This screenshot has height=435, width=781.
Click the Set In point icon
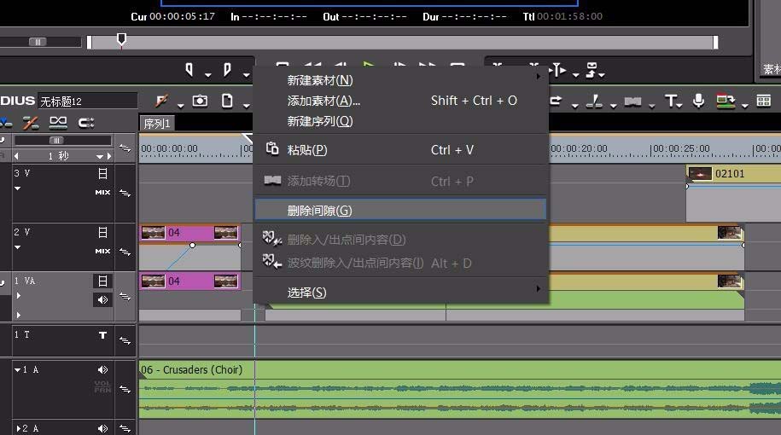pos(189,70)
